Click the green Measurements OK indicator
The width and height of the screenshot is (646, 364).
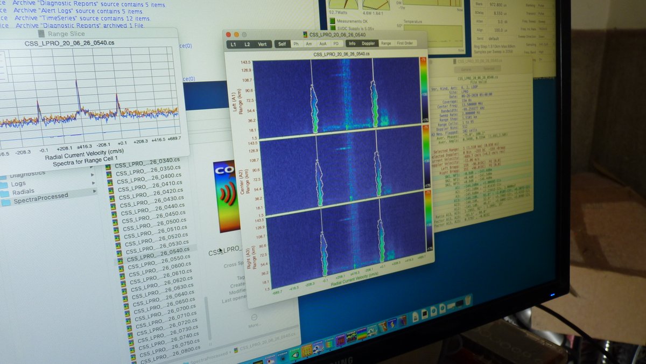coord(332,22)
